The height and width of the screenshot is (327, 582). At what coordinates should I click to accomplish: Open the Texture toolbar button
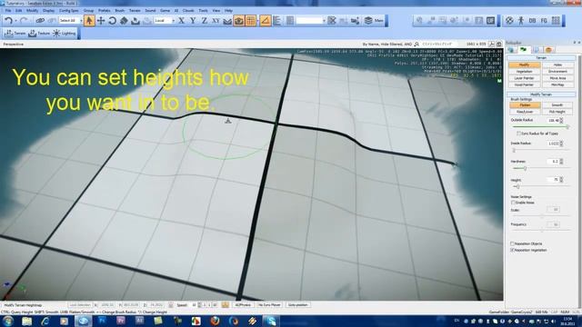tap(39, 34)
